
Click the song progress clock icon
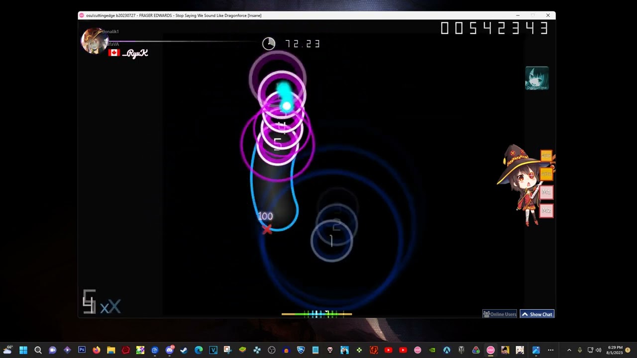(269, 44)
